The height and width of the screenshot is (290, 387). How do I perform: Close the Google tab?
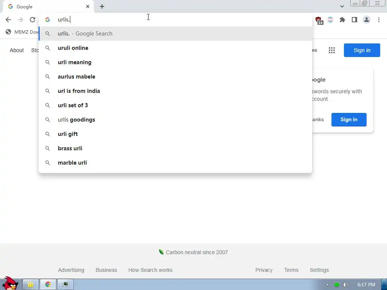(88, 7)
